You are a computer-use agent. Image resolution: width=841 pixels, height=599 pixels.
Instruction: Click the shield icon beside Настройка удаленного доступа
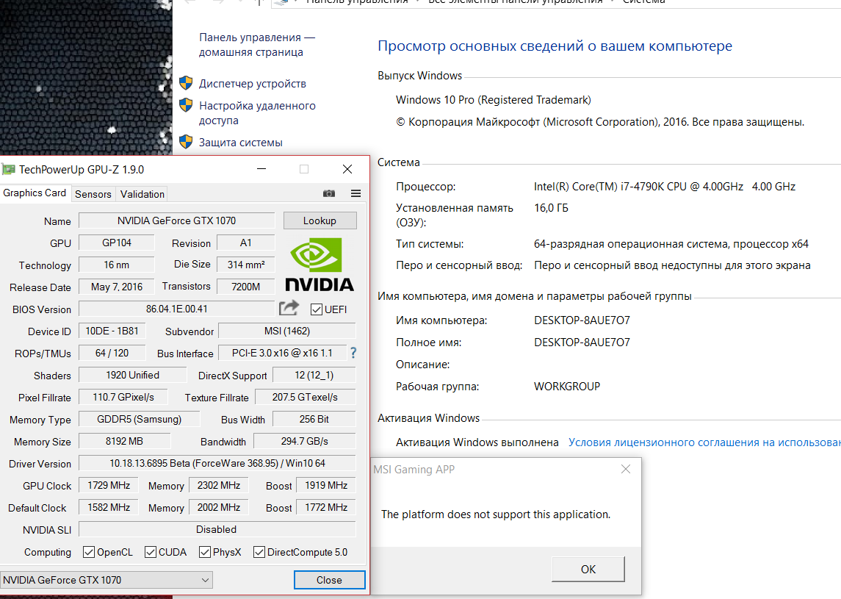pos(186,105)
